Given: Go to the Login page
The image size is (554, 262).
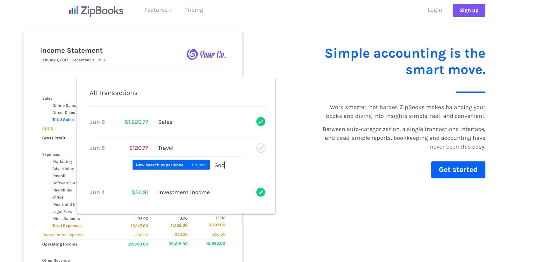Looking at the screenshot, I should [435, 10].
